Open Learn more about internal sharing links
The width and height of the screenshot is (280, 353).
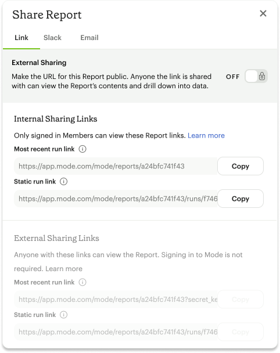click(206, 135)
